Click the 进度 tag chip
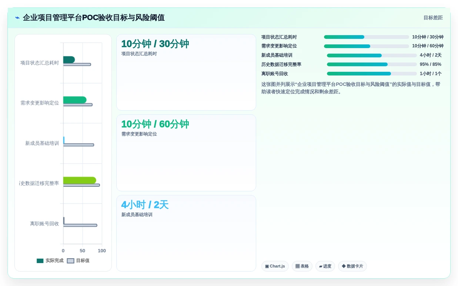458x286 pixels. point(325,266)
